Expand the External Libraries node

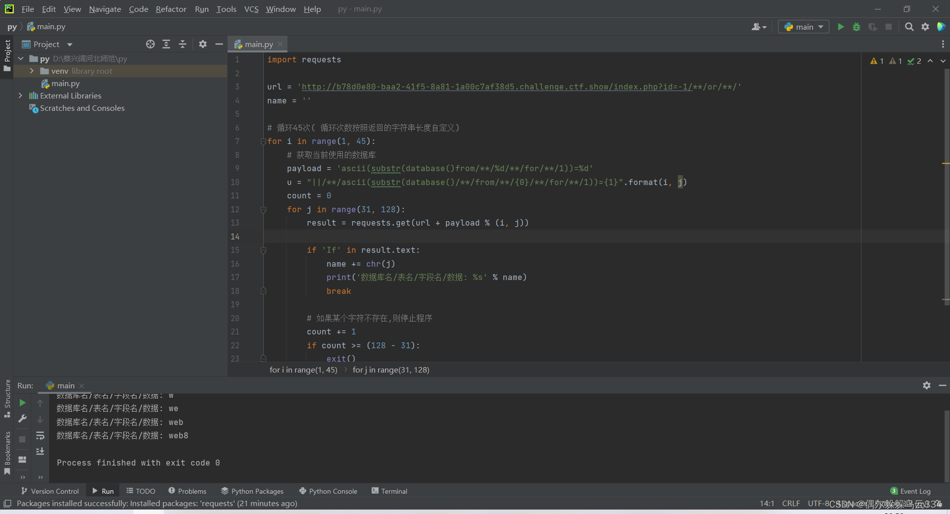point(20,95)
